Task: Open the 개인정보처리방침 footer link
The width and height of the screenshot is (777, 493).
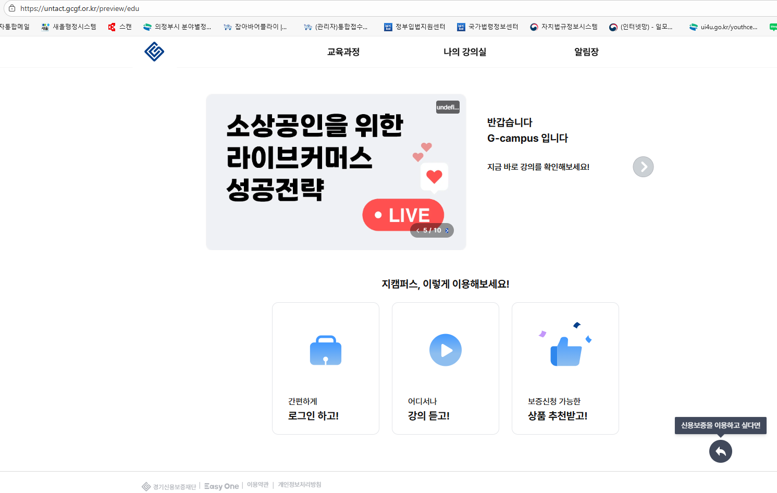Action: click(300, 485)
